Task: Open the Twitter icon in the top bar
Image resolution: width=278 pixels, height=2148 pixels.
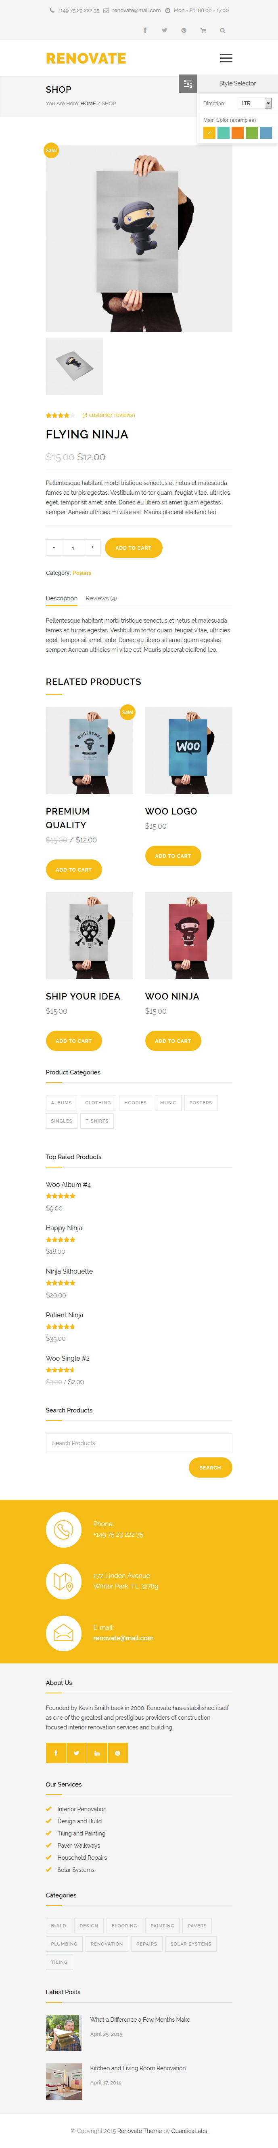Action: (164, 30)
